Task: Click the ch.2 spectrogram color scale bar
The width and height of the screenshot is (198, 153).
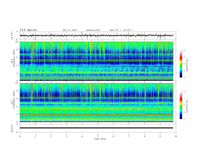Action: point(181,105)
